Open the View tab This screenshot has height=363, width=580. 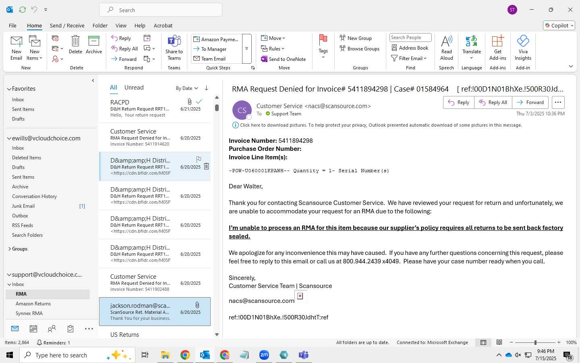tap(121, 25)
